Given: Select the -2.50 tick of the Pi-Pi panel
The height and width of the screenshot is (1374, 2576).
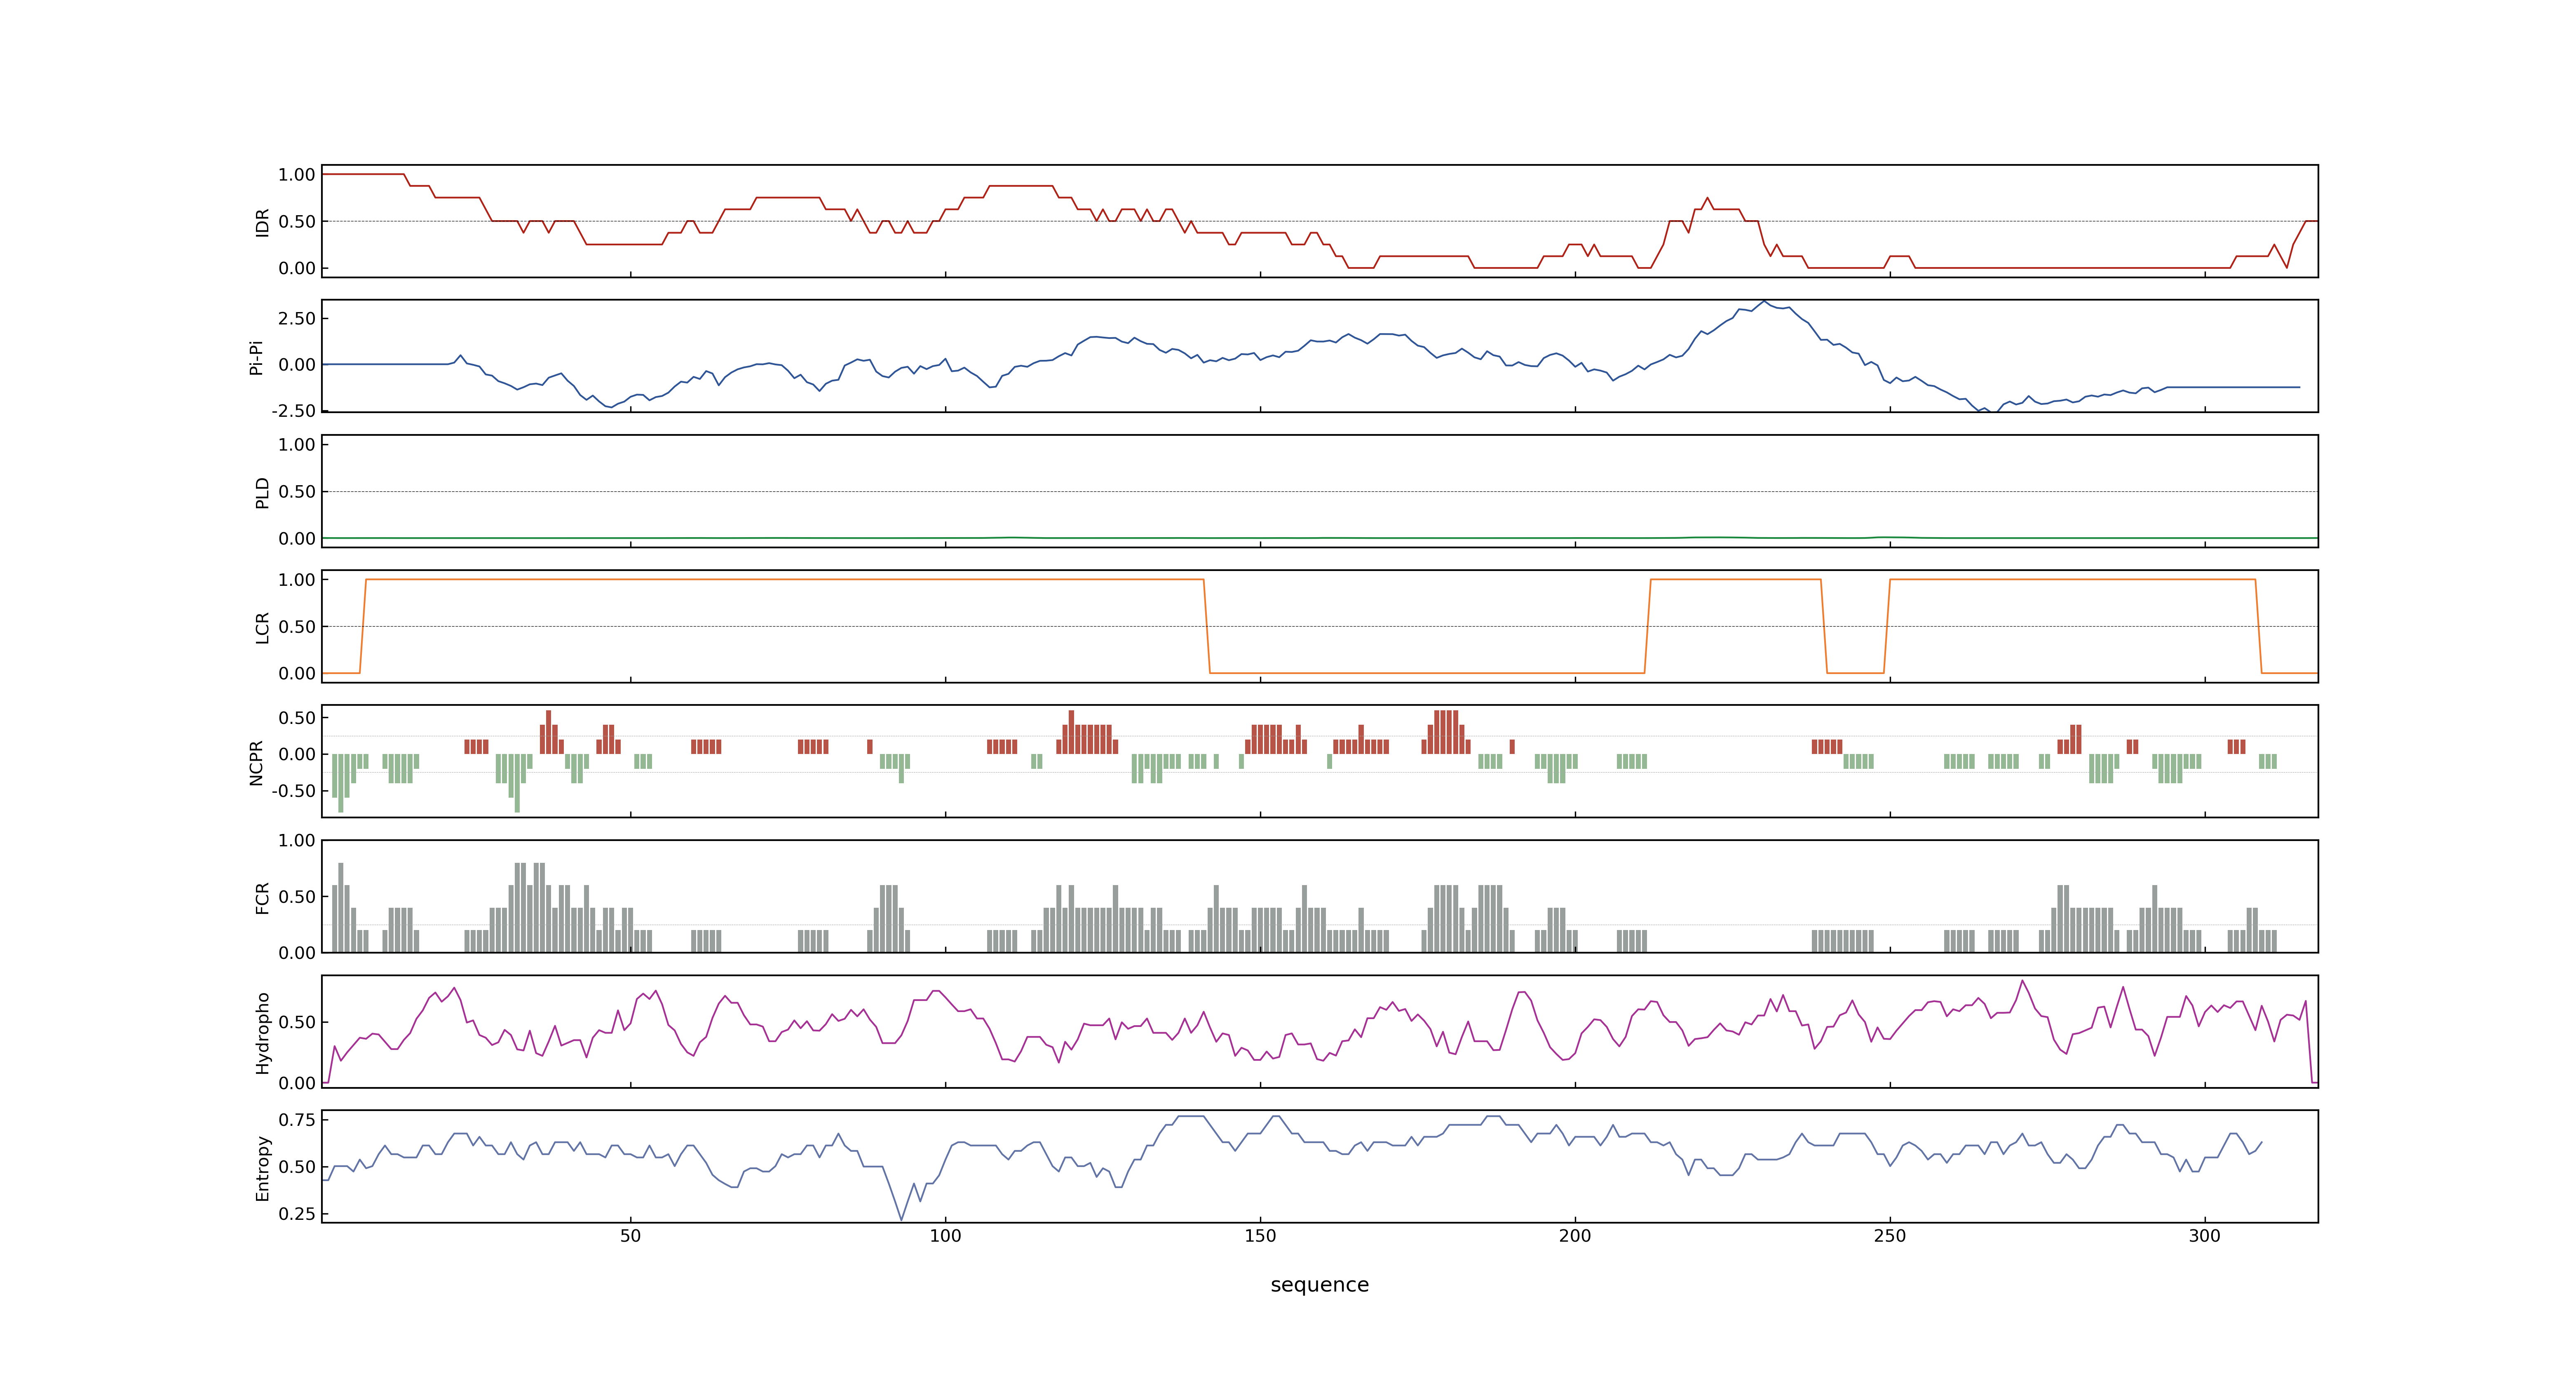Looking at the screenshot, I should click(293, 411).
